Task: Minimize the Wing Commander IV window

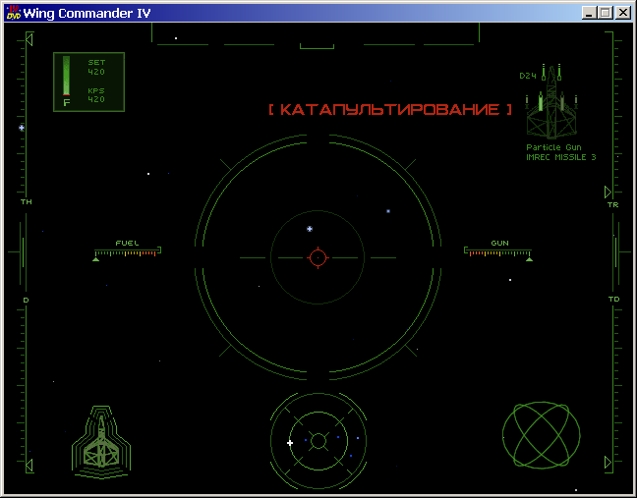Action: click(x=589, y=13)
